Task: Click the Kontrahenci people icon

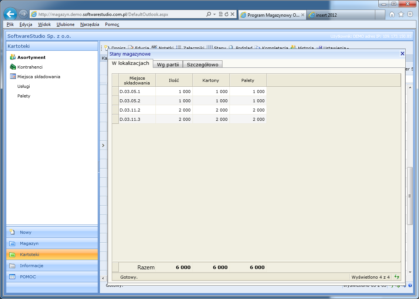Action: [13, 67]
